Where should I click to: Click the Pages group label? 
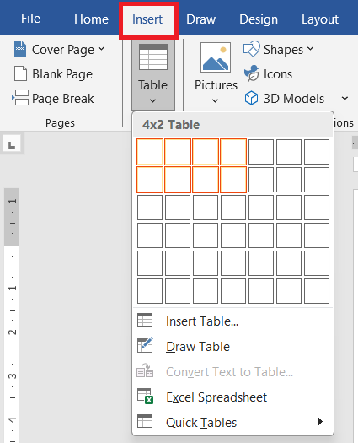(x=60, y=123)
